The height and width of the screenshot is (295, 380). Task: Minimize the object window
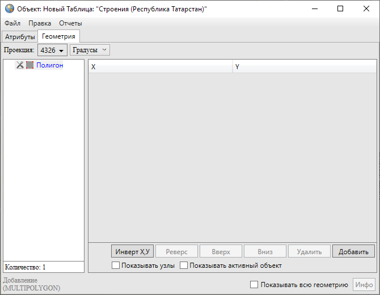(314, 9)
